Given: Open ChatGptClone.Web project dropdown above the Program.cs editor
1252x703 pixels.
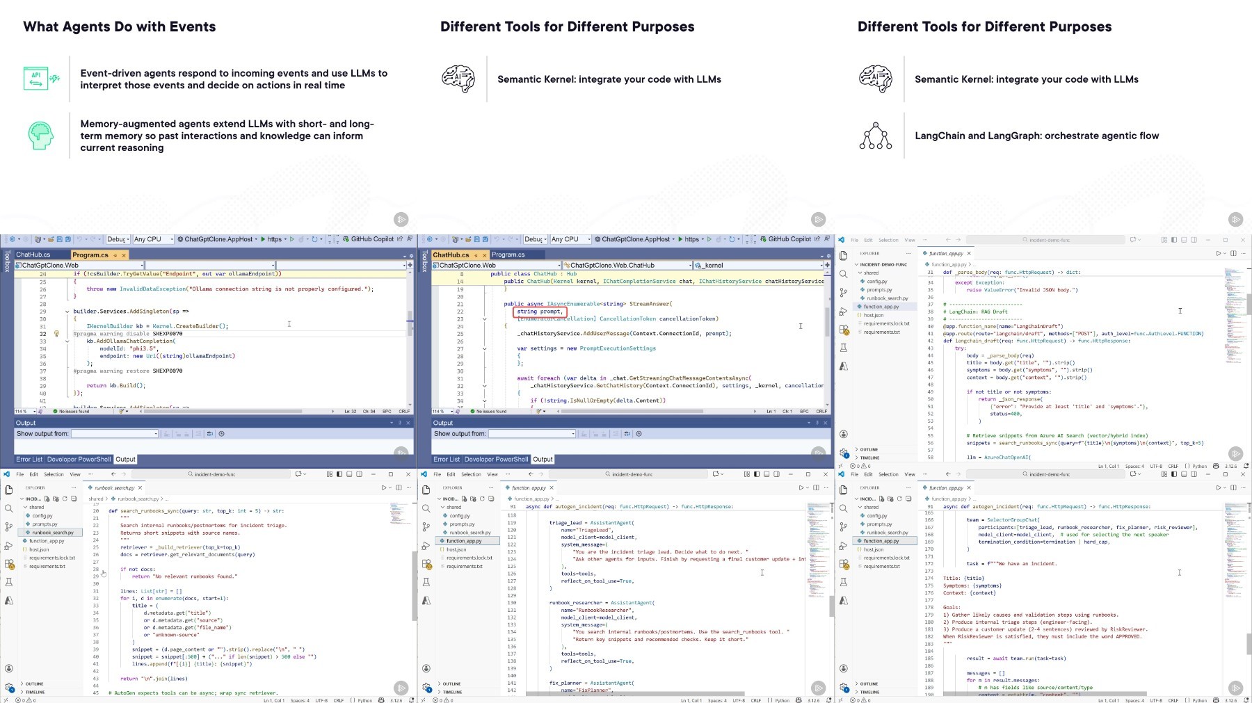Looking at the screenshot, I should (79, 265).
